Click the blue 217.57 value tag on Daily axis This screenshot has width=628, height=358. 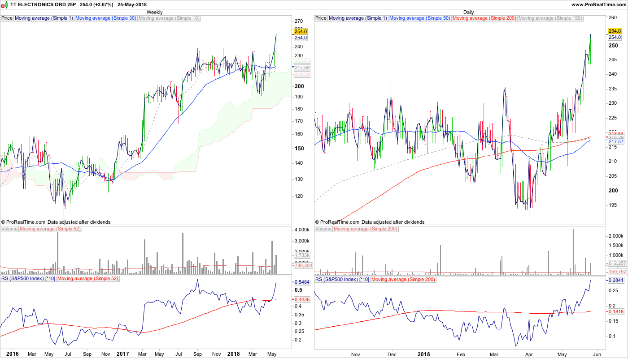(x=616, y=141)
